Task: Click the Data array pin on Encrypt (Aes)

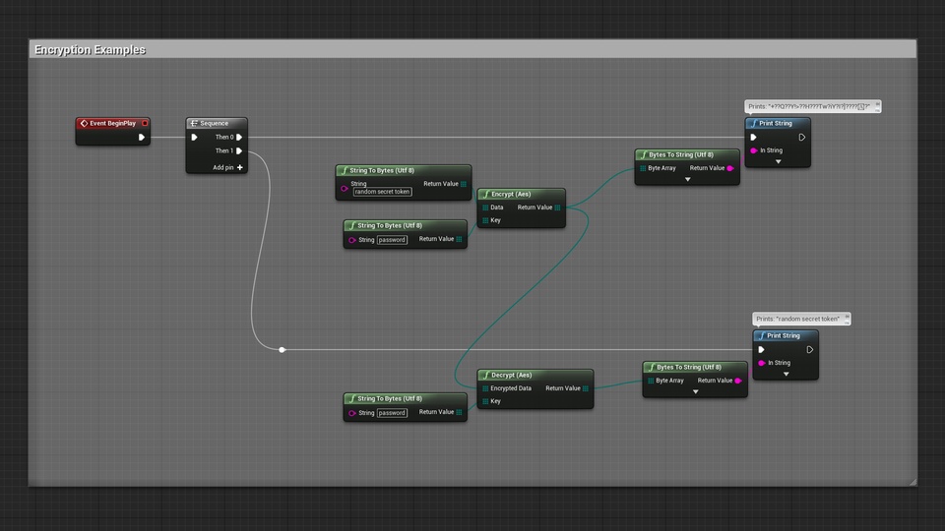Action: (x=485, y=207)
